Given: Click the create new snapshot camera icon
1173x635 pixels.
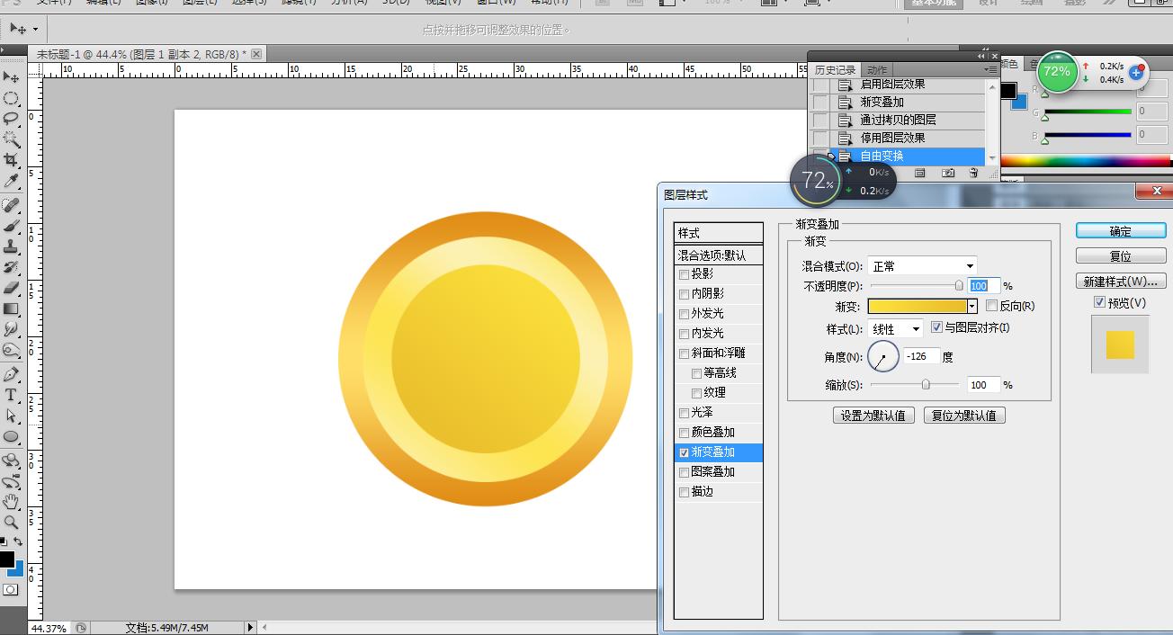Looking at the screenshot, I should click(x=947, y=172).
